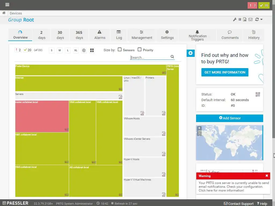Switch to sunburst view icon

[84, 50]
